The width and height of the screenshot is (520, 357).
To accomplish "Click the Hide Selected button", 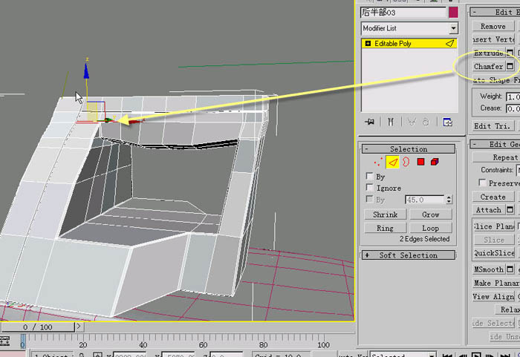I will (x=493, y=323).
